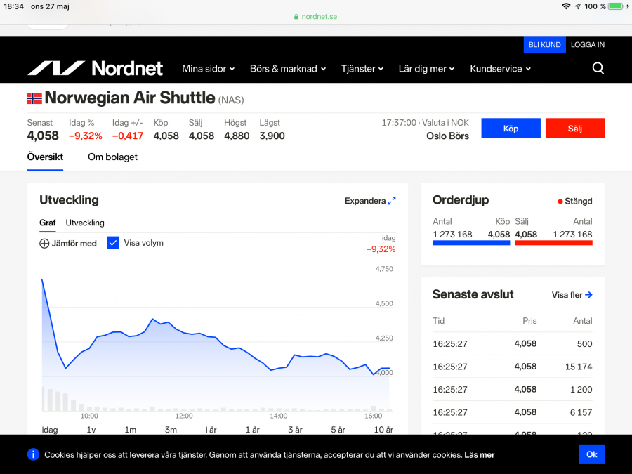Open the Kundservice dropdown menu
632x474 pixels.
pos(500,69)
